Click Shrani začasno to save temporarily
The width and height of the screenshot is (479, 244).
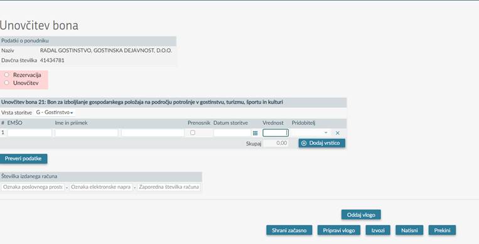click(x=289, y=230)
